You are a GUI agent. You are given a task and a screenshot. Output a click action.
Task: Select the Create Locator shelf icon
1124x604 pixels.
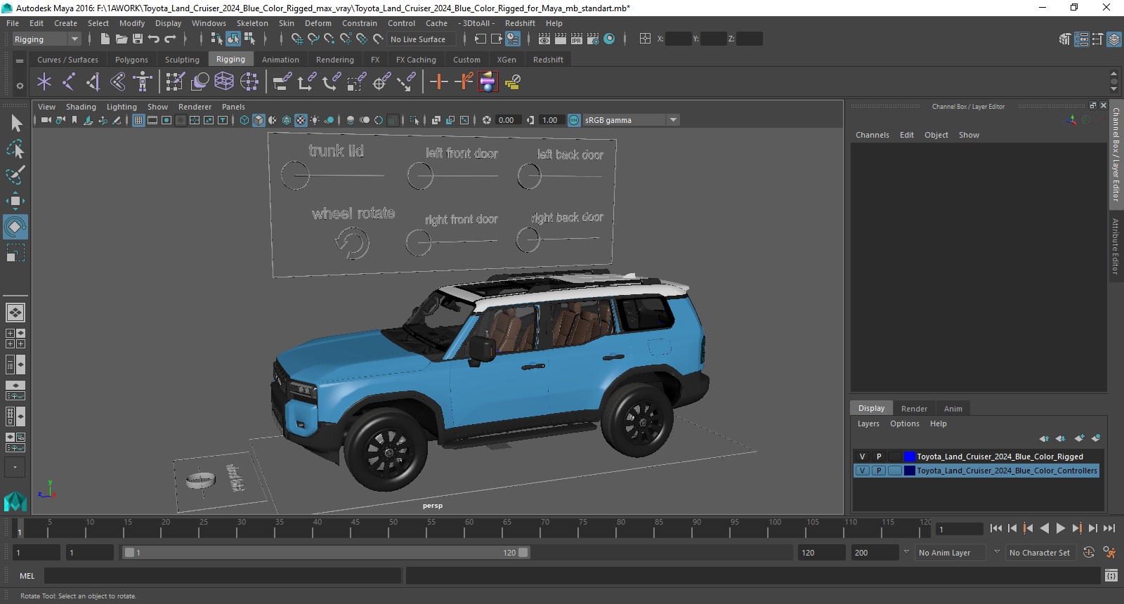click(x=44, y=82)
